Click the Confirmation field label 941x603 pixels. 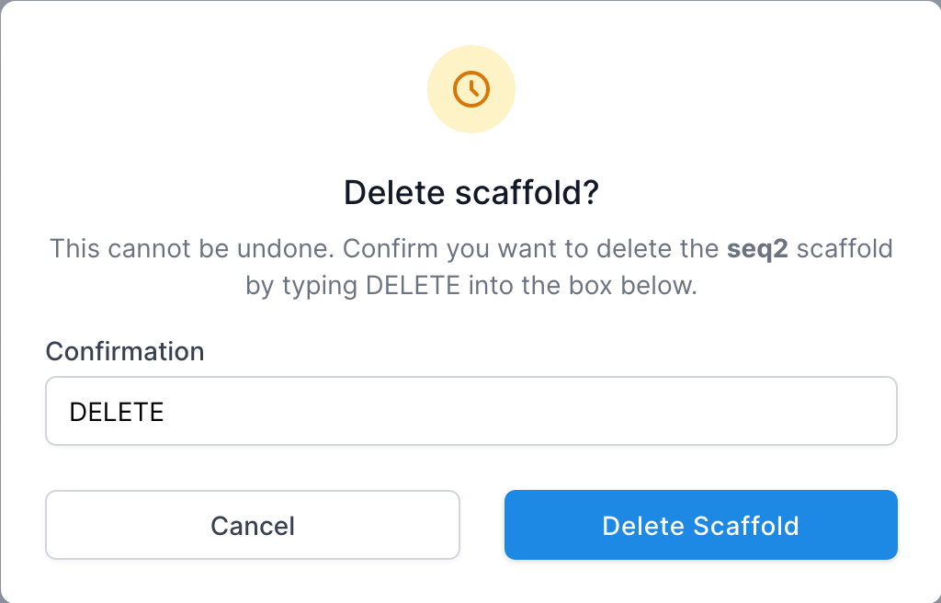[125, 351]
